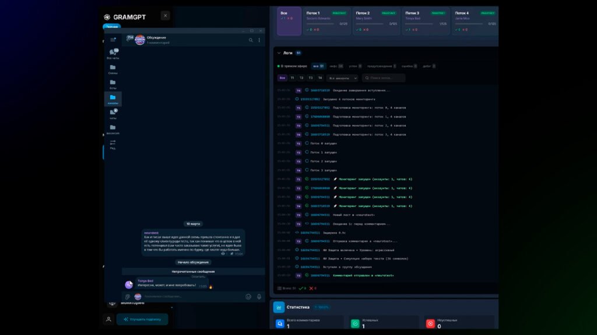Filter logs by инфо level

[336, 66]
